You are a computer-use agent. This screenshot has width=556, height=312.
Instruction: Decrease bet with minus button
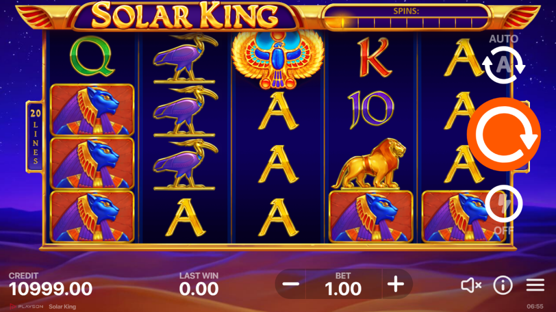tap(291, 284)
